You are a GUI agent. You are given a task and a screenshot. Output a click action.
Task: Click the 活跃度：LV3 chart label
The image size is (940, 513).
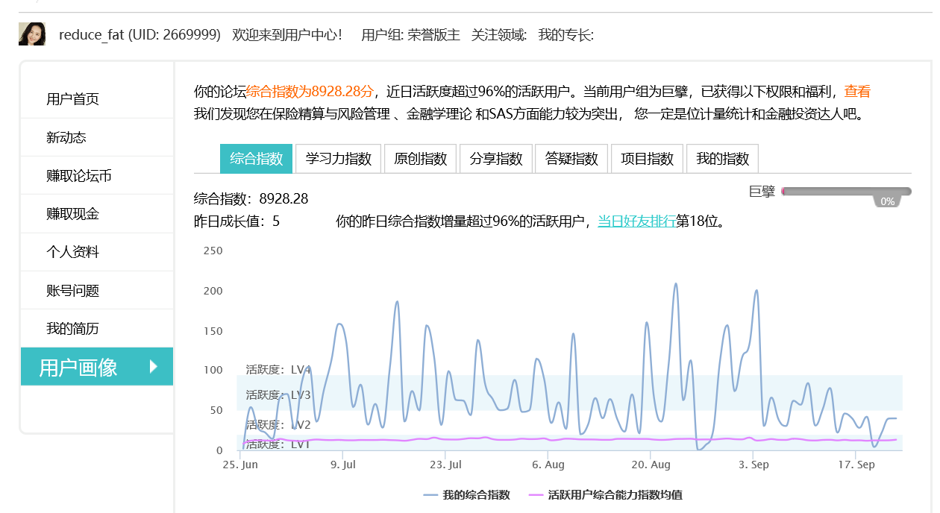(x=278, y=394)
